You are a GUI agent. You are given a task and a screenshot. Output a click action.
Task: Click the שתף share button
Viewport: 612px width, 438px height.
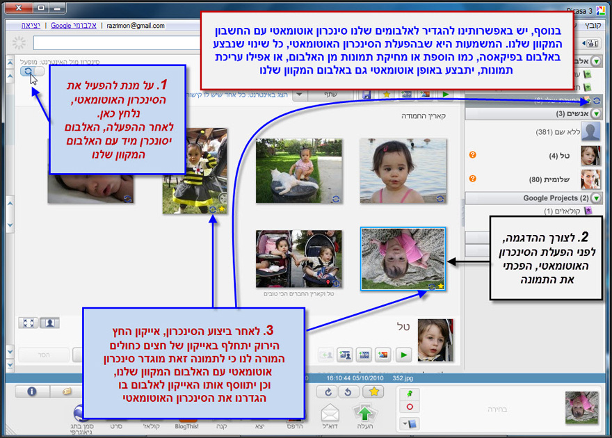pos(330,94)
